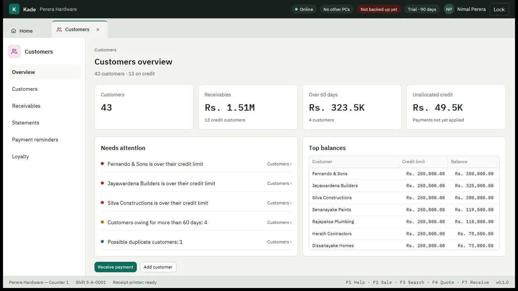This screenshot has width=518, height=291.
Task: Click the F1 Help shortcut in status bar
Action: pos(355,283)
